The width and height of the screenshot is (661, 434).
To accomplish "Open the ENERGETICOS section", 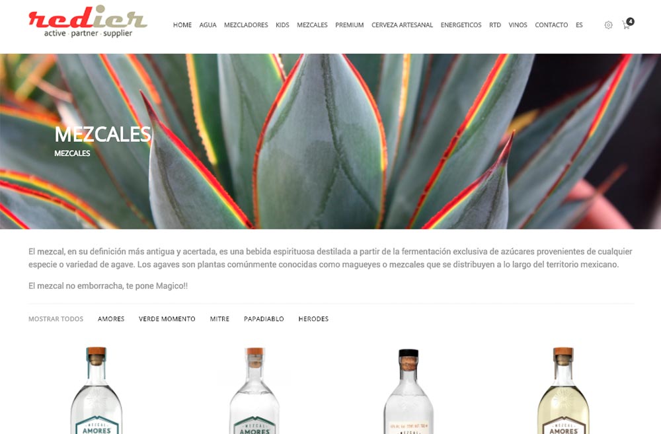I will [461, 25].
